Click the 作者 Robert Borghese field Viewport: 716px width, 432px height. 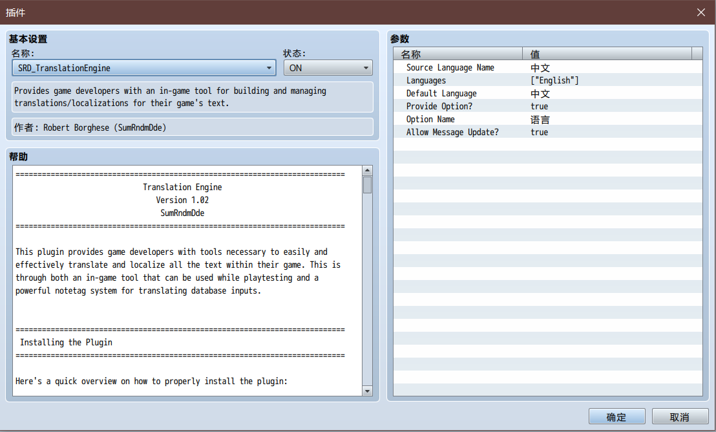click(192, 127)
